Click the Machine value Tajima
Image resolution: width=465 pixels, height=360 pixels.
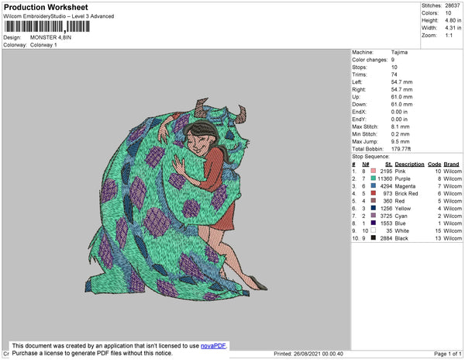click(399, 52)
